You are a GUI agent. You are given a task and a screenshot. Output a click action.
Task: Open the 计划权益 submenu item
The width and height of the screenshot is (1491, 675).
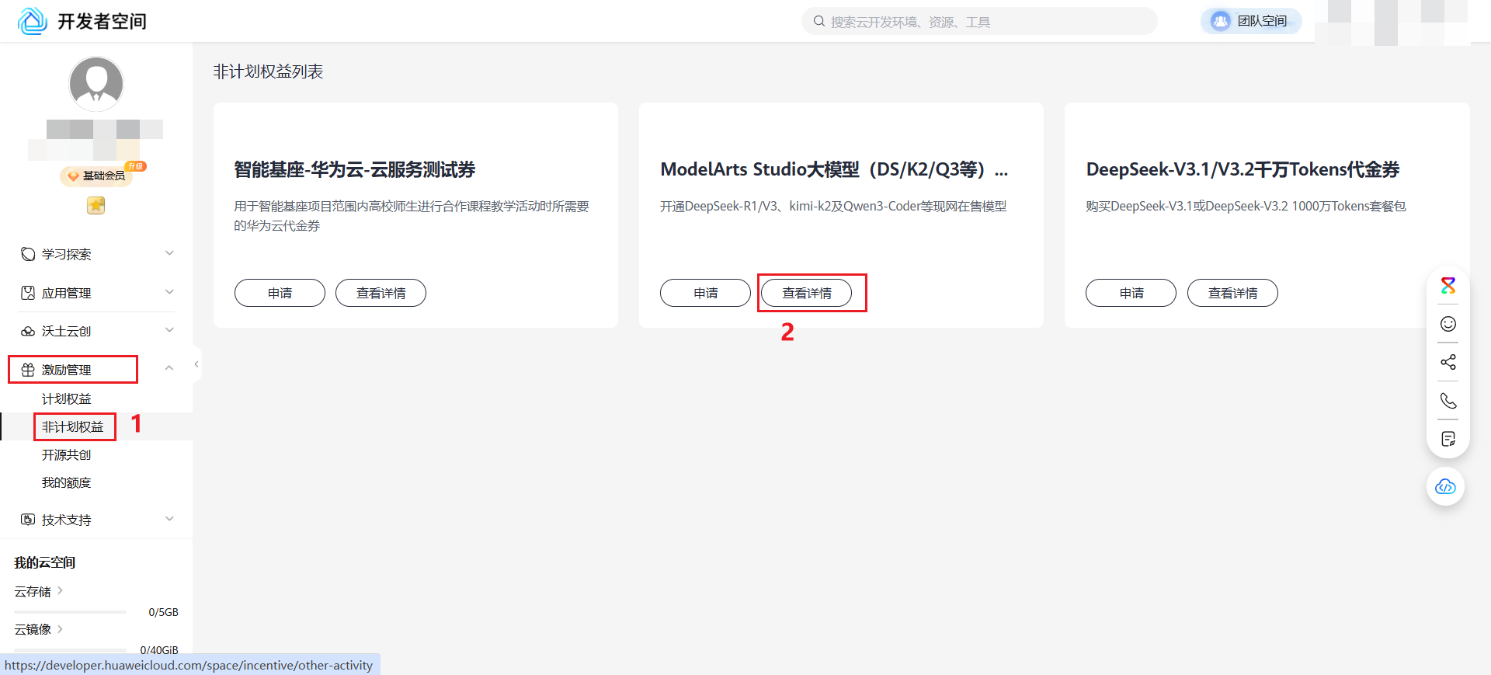[x=67, y=398]
